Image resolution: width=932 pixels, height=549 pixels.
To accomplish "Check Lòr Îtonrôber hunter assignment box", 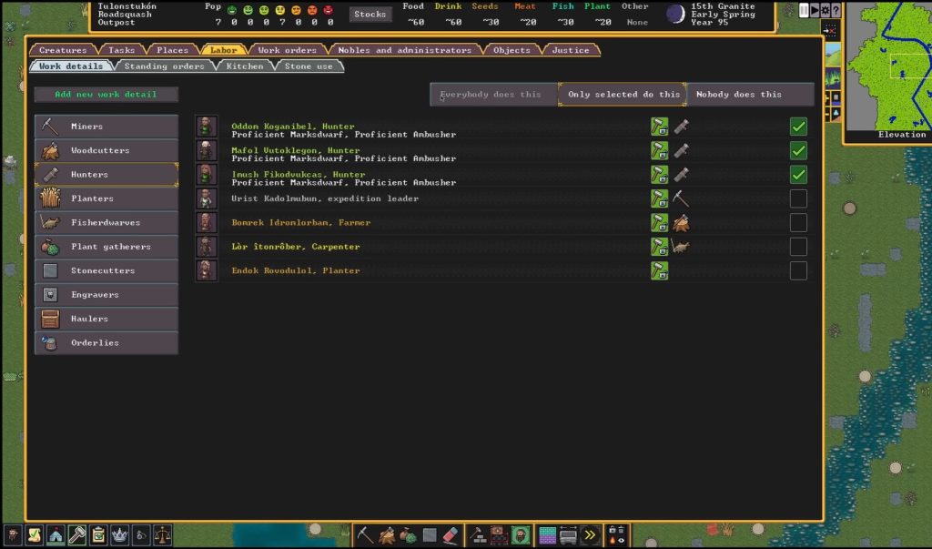I will click(x=798, y=247).
